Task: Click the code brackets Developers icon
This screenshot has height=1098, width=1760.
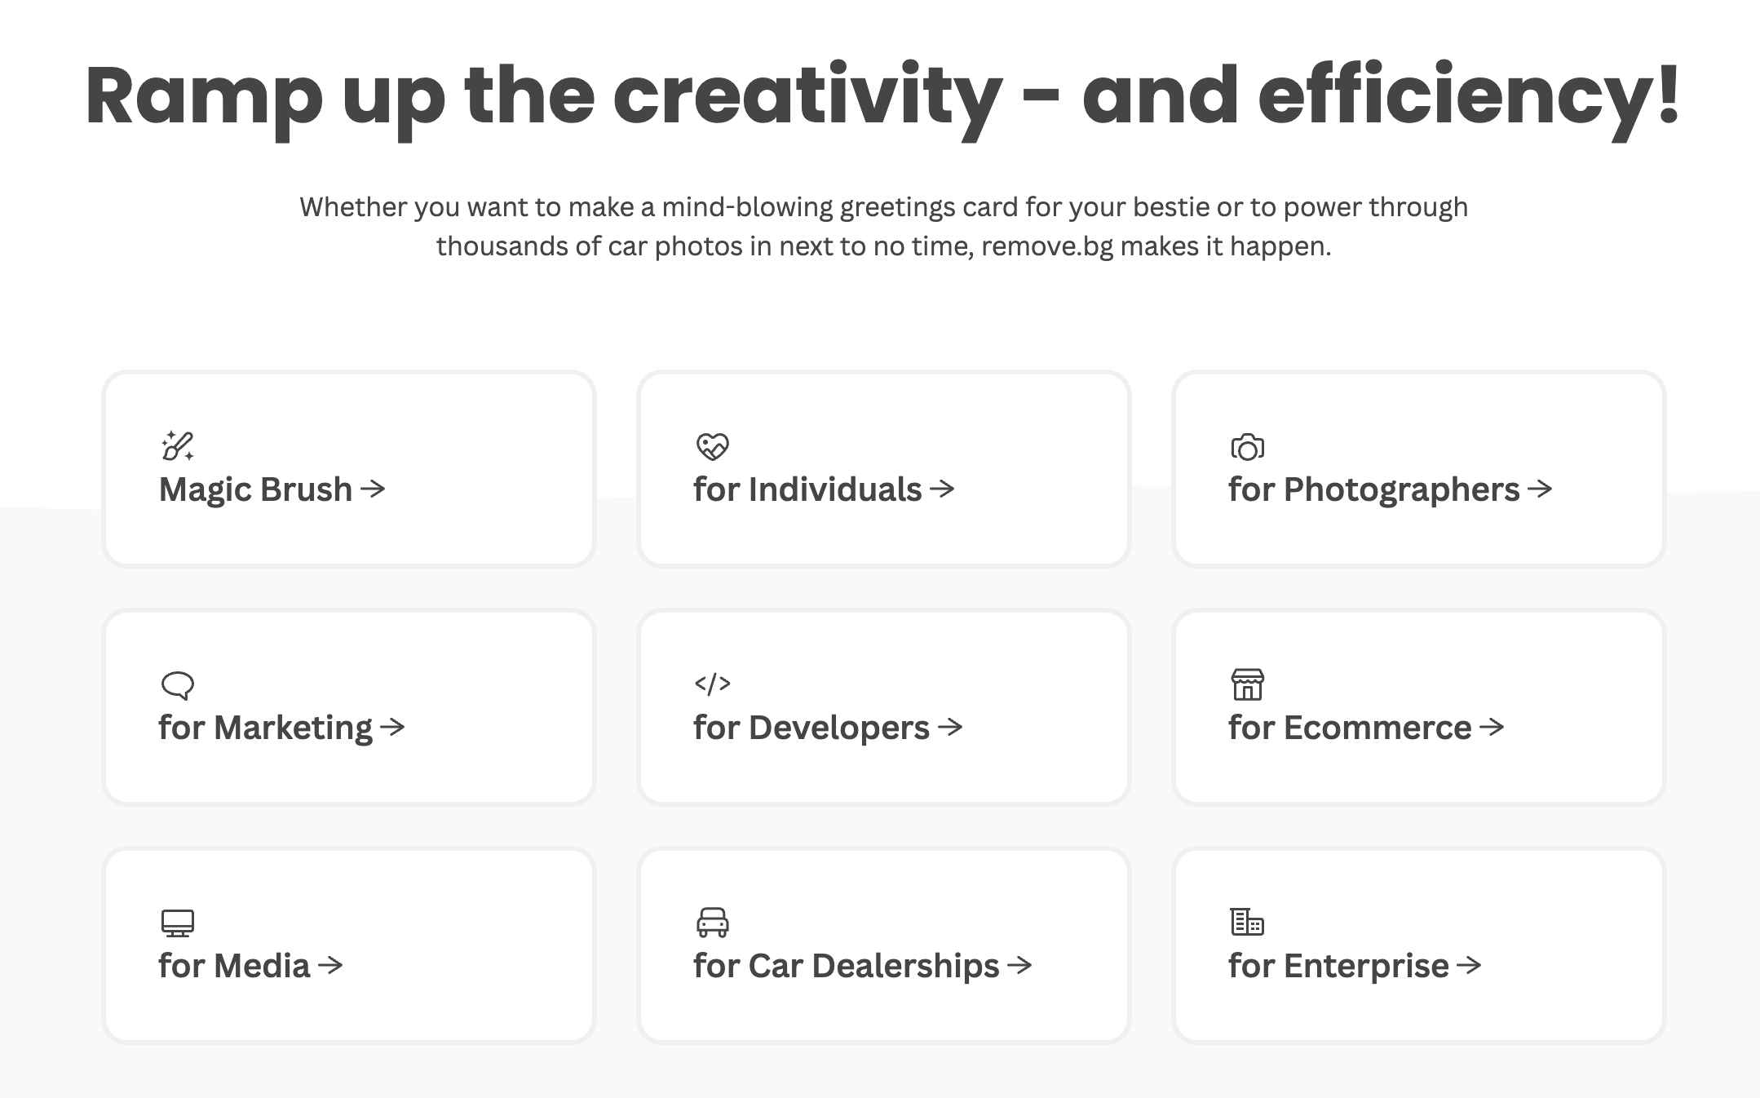Action: pos(712,684)
